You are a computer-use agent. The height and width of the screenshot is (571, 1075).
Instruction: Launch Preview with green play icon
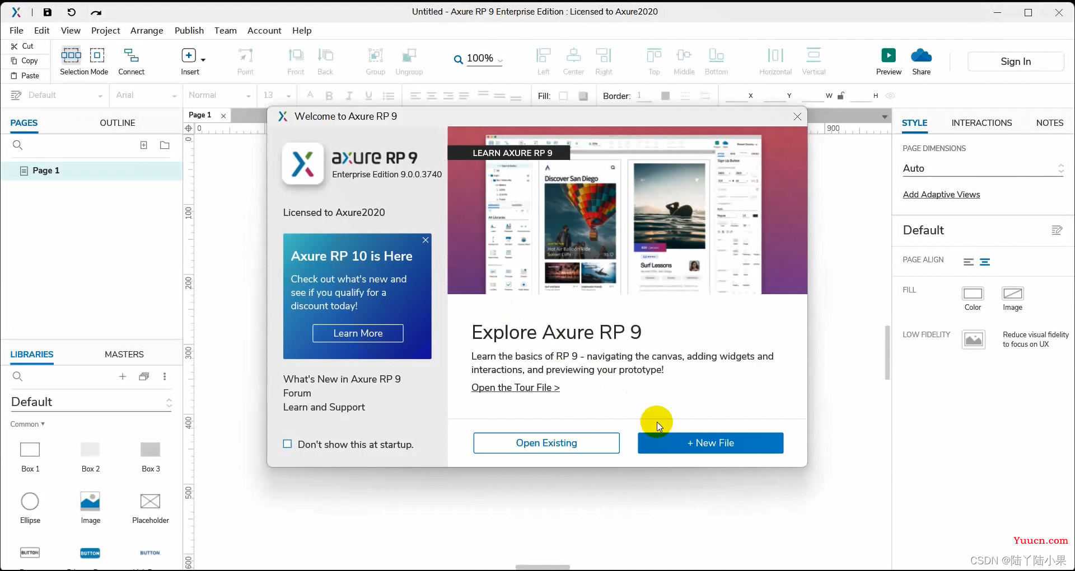pos(889,55)
